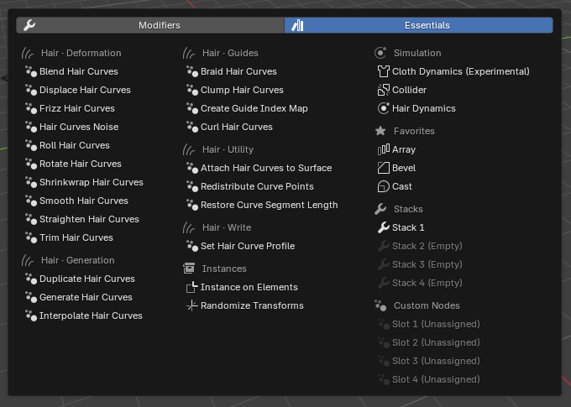Click the wrench icon on Modifiers tab
The image size is (571, 407).
(x=29, y=25)
